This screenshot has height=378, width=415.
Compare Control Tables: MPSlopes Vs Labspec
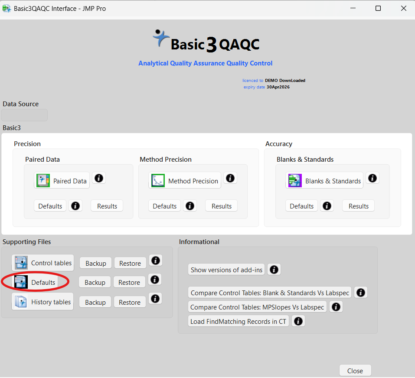[257, 306]
